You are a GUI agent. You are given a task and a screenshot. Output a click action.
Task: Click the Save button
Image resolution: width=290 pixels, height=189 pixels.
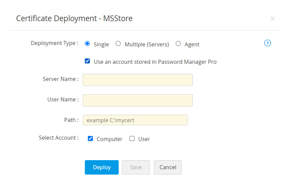coord(136,167)
